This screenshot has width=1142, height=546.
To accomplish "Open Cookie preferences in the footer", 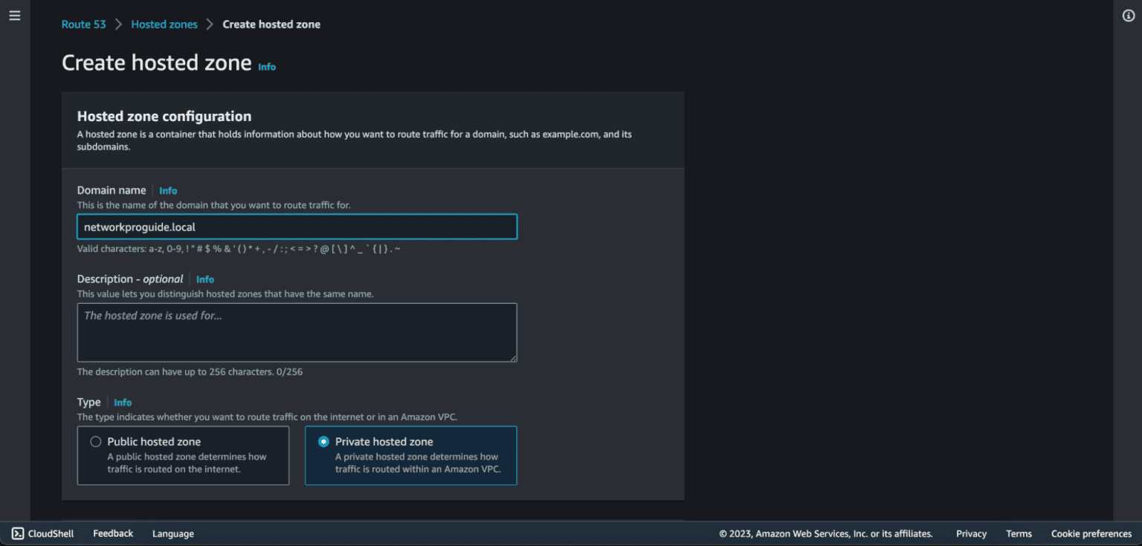I will [x=1091, y=533].
